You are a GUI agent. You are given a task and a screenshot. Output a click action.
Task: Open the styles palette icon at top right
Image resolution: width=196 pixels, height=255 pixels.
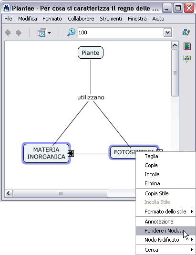pyautogui.click(x=186, y=32)
